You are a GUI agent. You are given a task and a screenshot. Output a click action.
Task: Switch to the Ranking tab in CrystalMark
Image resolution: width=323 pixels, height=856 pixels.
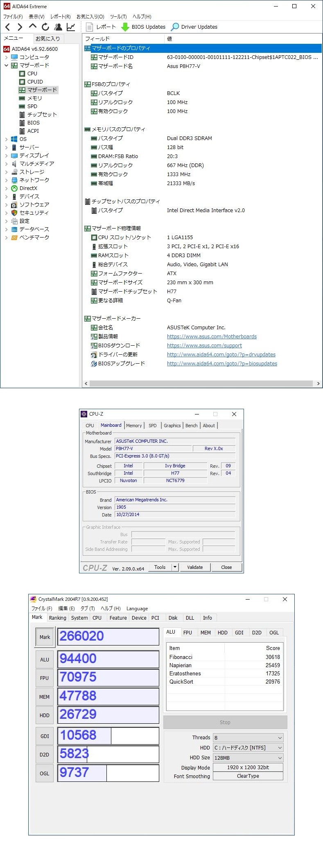click(x=57, y=618)
